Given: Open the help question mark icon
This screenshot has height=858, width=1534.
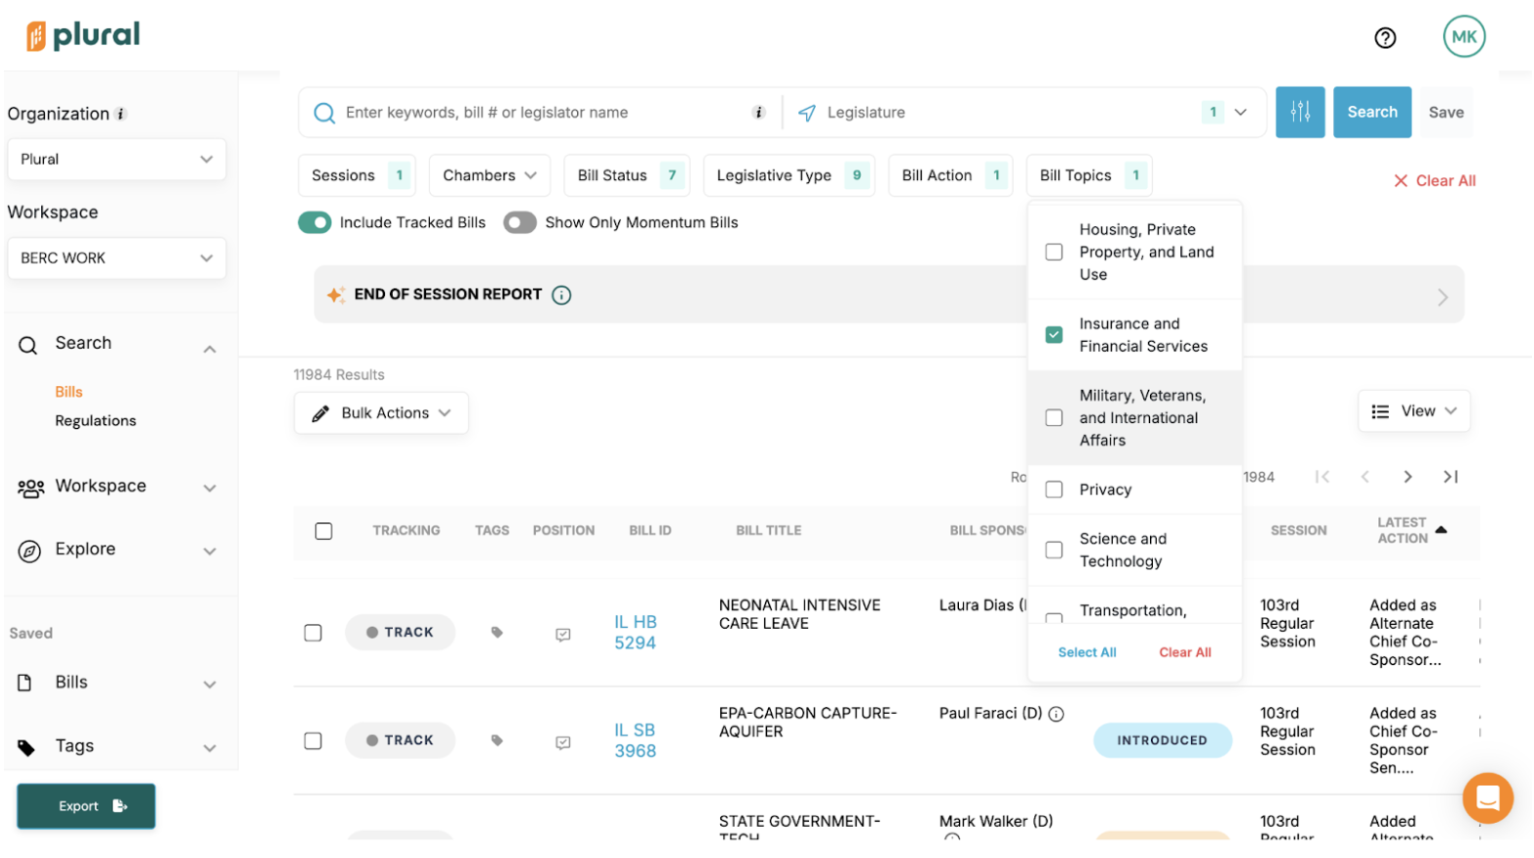Looking at the screenshot, I should (1384, 38).
